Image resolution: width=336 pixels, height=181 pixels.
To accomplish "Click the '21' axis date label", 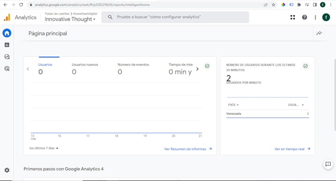I will tap(200, 136).
